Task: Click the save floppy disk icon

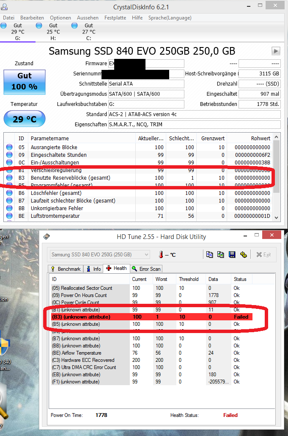Action: [232, 254]
